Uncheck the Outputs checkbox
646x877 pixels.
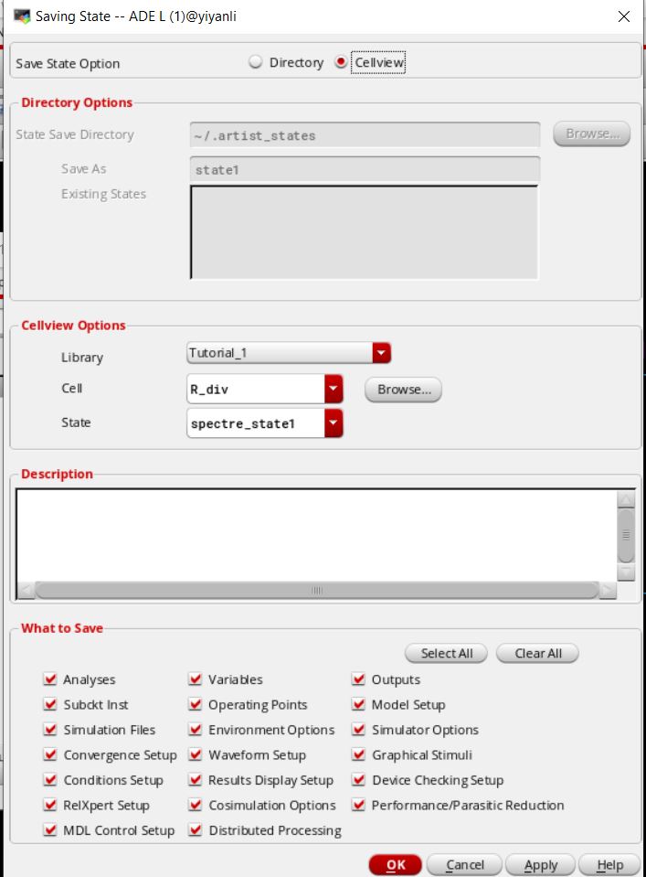click(358, 679)
